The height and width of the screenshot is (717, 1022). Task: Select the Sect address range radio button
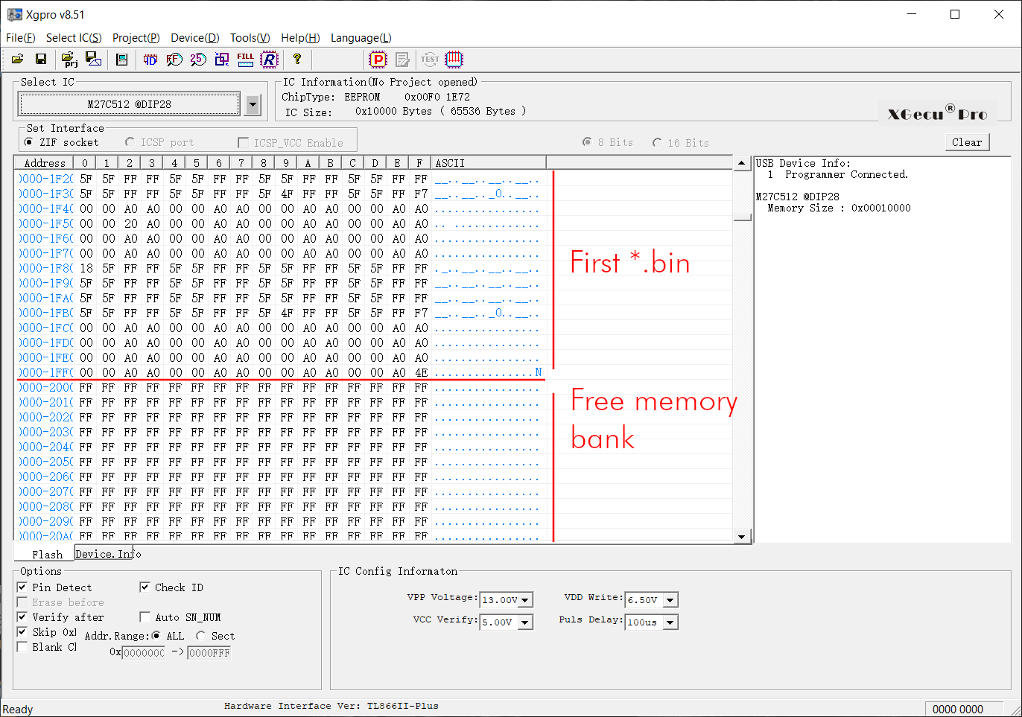click(x=201, y=636)
